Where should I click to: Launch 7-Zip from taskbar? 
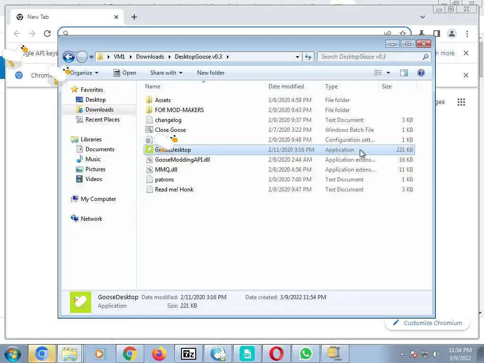click(188, 354)
